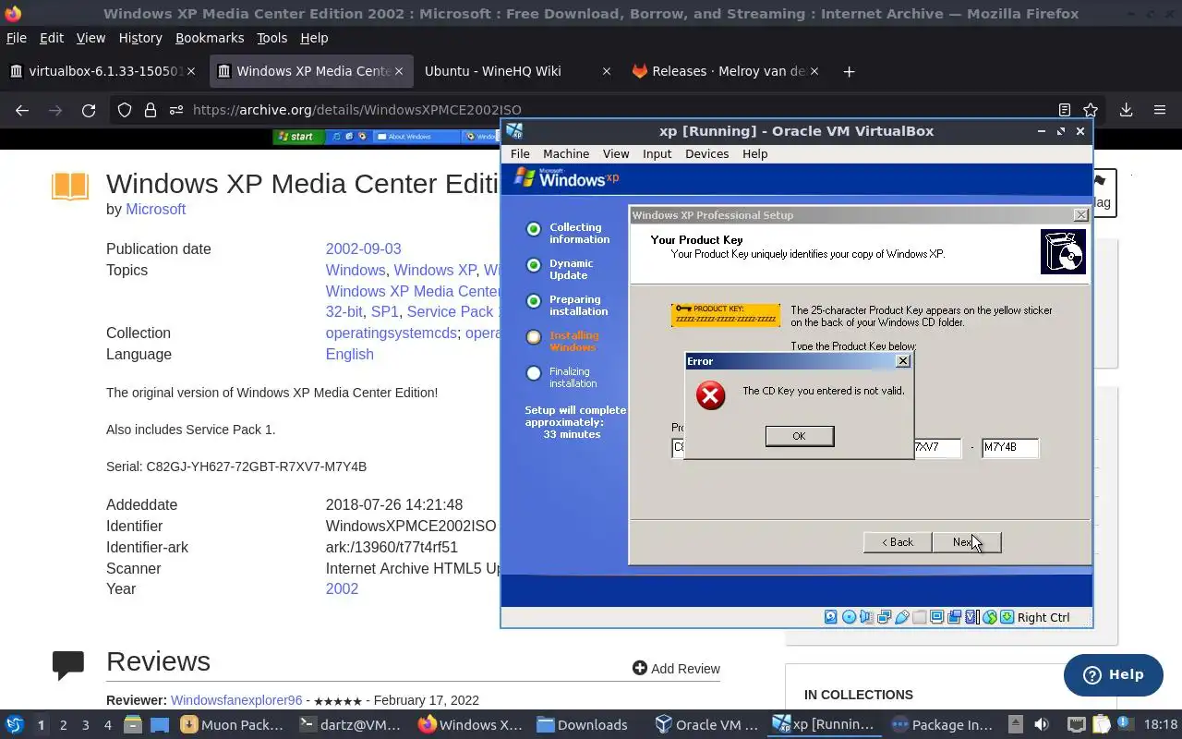Screen dimensions: 1182x739
Task: Click the last product key field M7Y4B
Action: pyautogui.click(x=1010, y=448)
